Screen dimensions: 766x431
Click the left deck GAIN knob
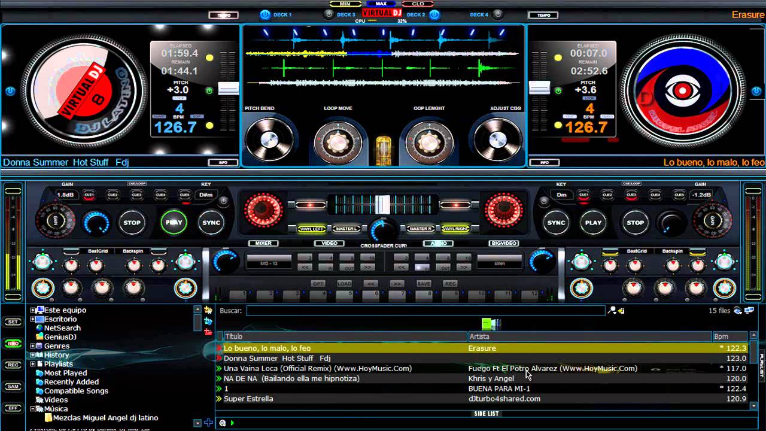click(x=55, y=220)
